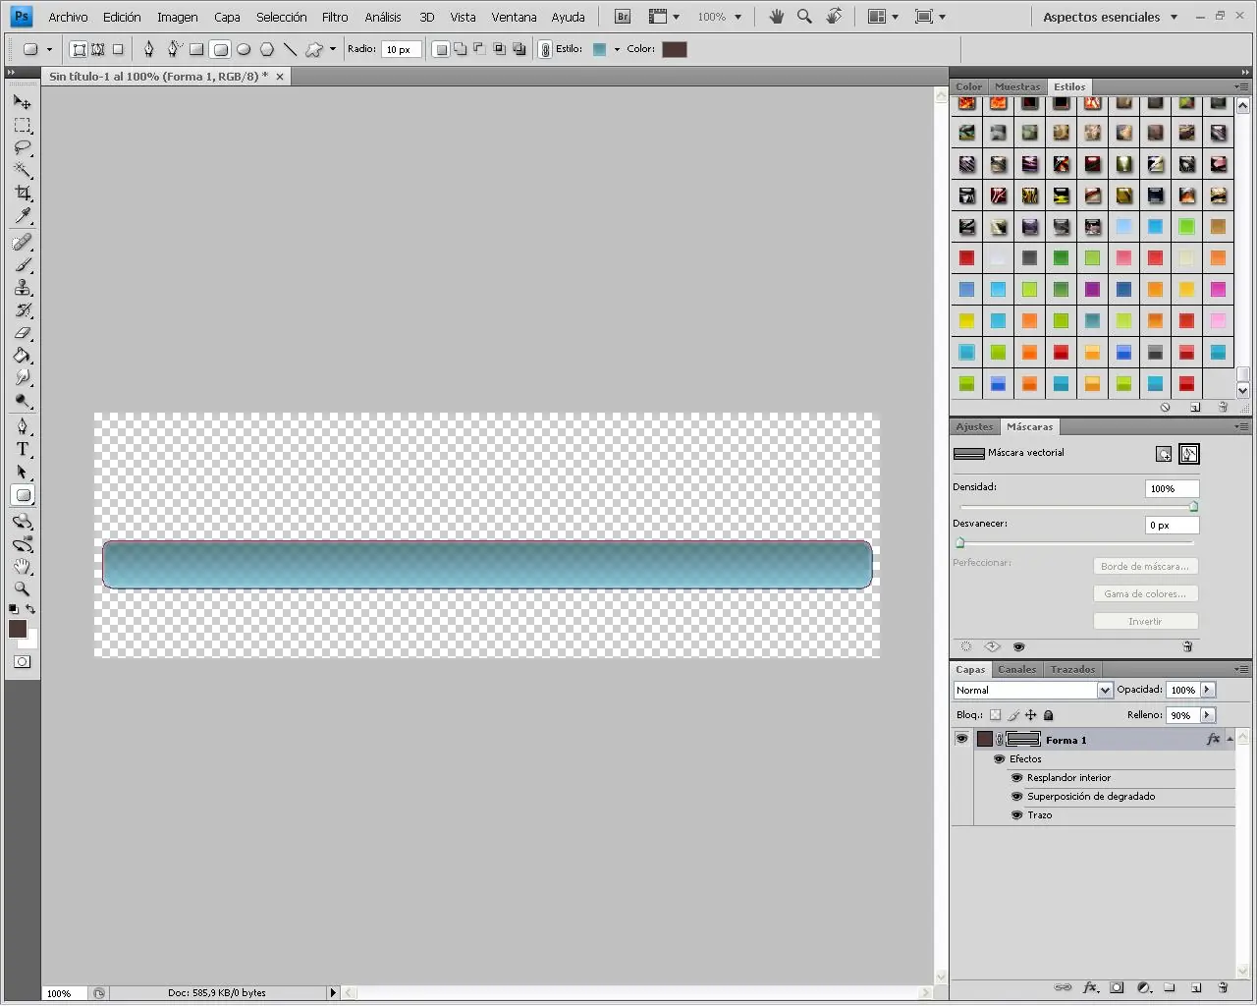Collapse Forma 1 effects list arrow
The image size is (1257, 1006).
(1230, 739)
